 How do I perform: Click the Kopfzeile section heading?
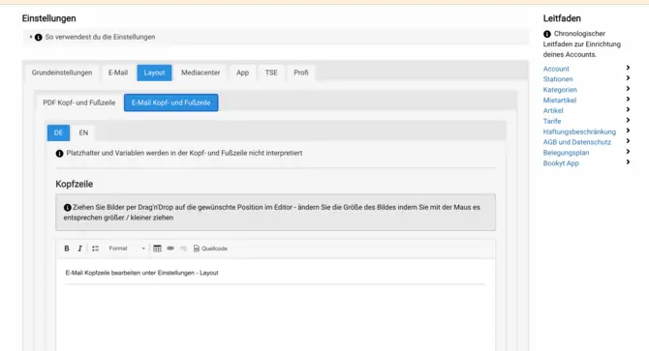(74, 184)
